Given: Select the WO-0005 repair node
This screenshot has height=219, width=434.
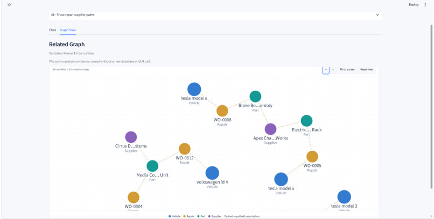Looking at the screenshot, I should click(x=312, y=157).
